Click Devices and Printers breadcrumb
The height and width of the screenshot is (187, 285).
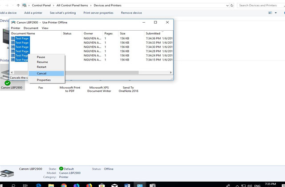pyautogui.click(x=107, y=5)
